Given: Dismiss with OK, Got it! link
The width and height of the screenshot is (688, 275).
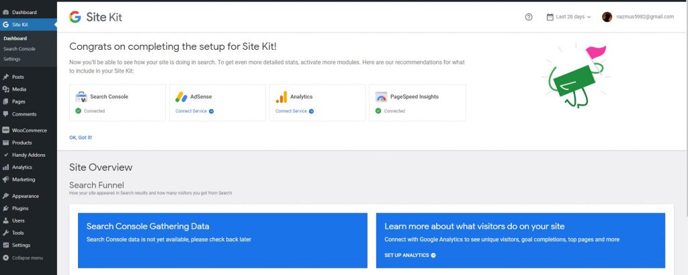Looking at the screenshot, I should tap(81, 137).
